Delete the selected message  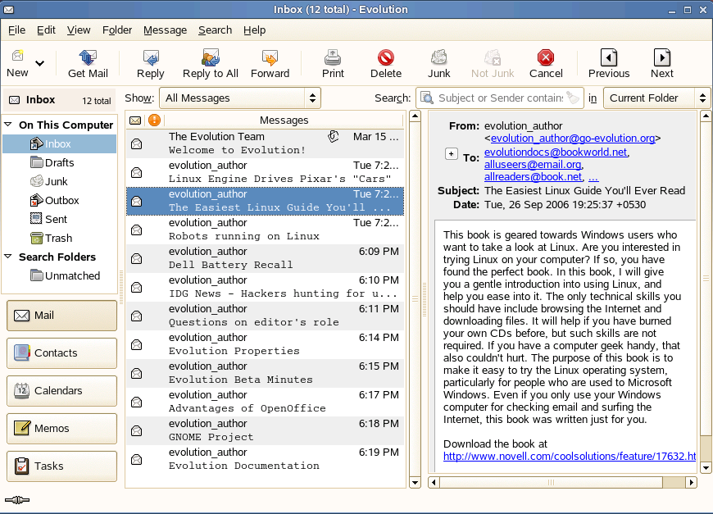click(x=386, y=63)
